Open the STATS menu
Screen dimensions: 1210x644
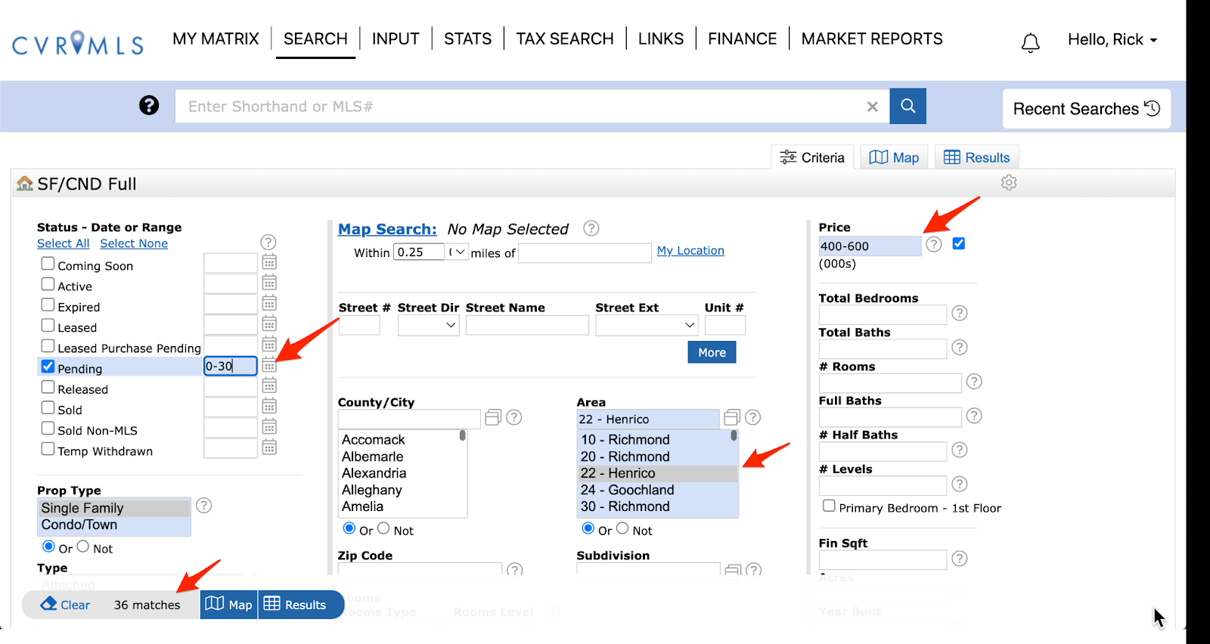(468, 39)
